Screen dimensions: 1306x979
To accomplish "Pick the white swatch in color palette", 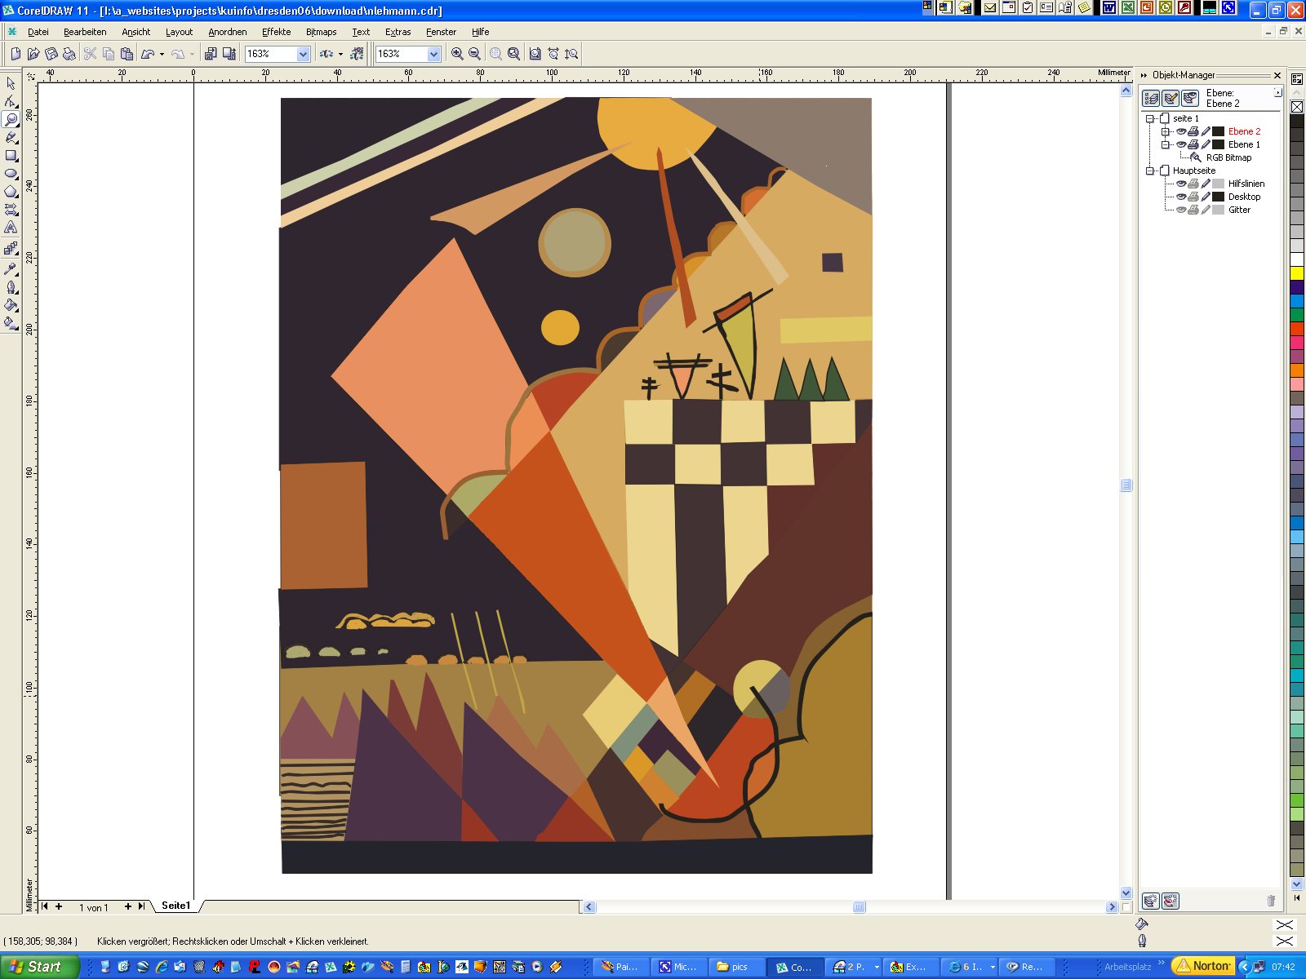I will [1297, 259].
